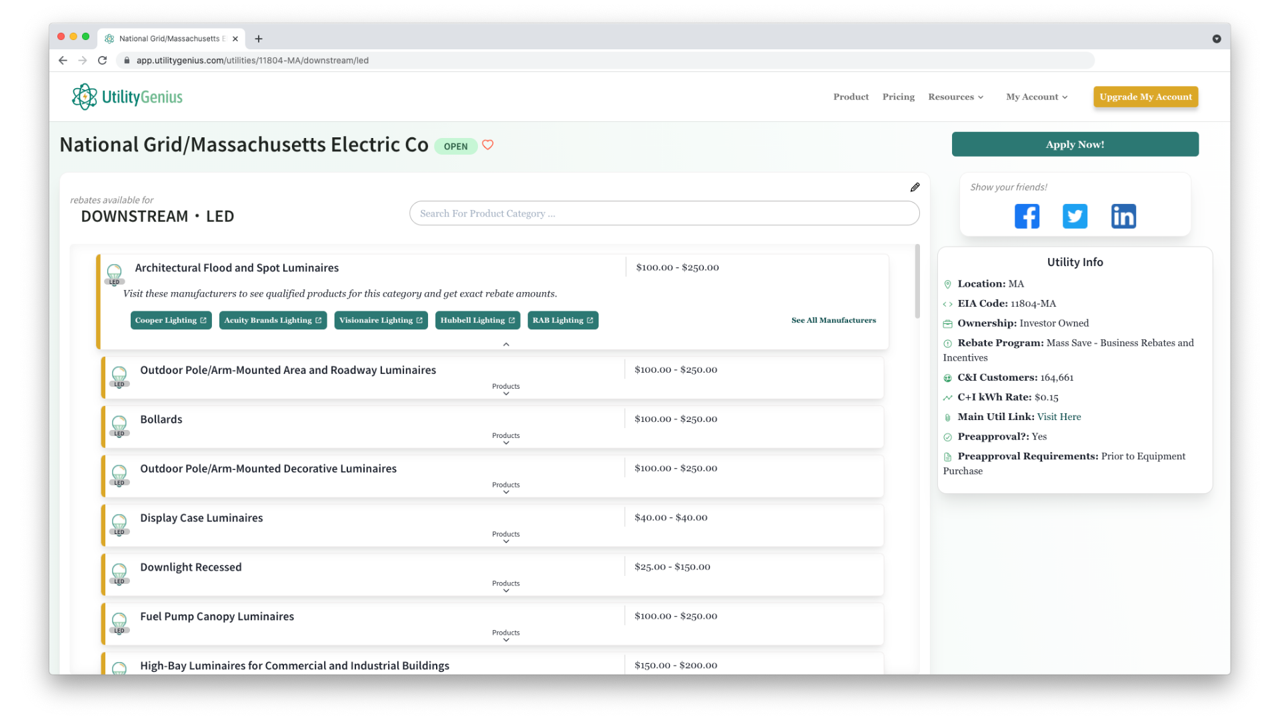
Task: Click Visit Here main utility link
Action: click(x=1059, y=417)
